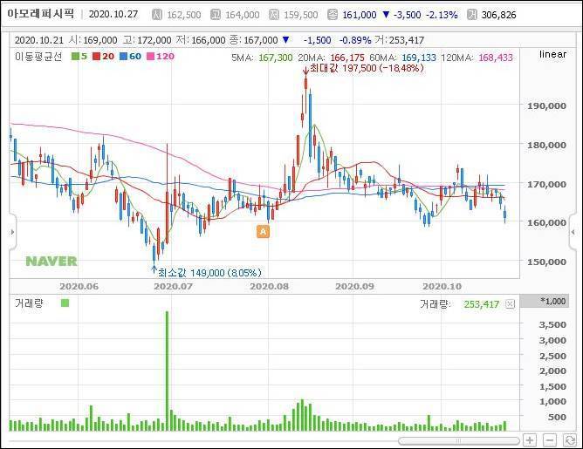This screenshot has height=449, width=583.
Task: Click the 최대값 197,500 annotation
Action: click(367, 68)
